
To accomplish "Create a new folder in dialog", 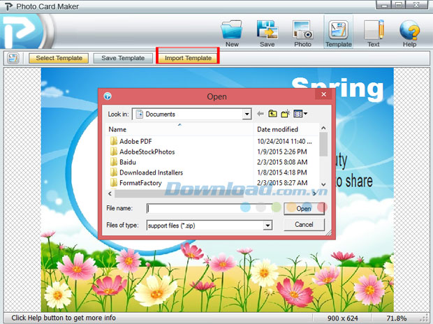I will [x=286, y=114].
